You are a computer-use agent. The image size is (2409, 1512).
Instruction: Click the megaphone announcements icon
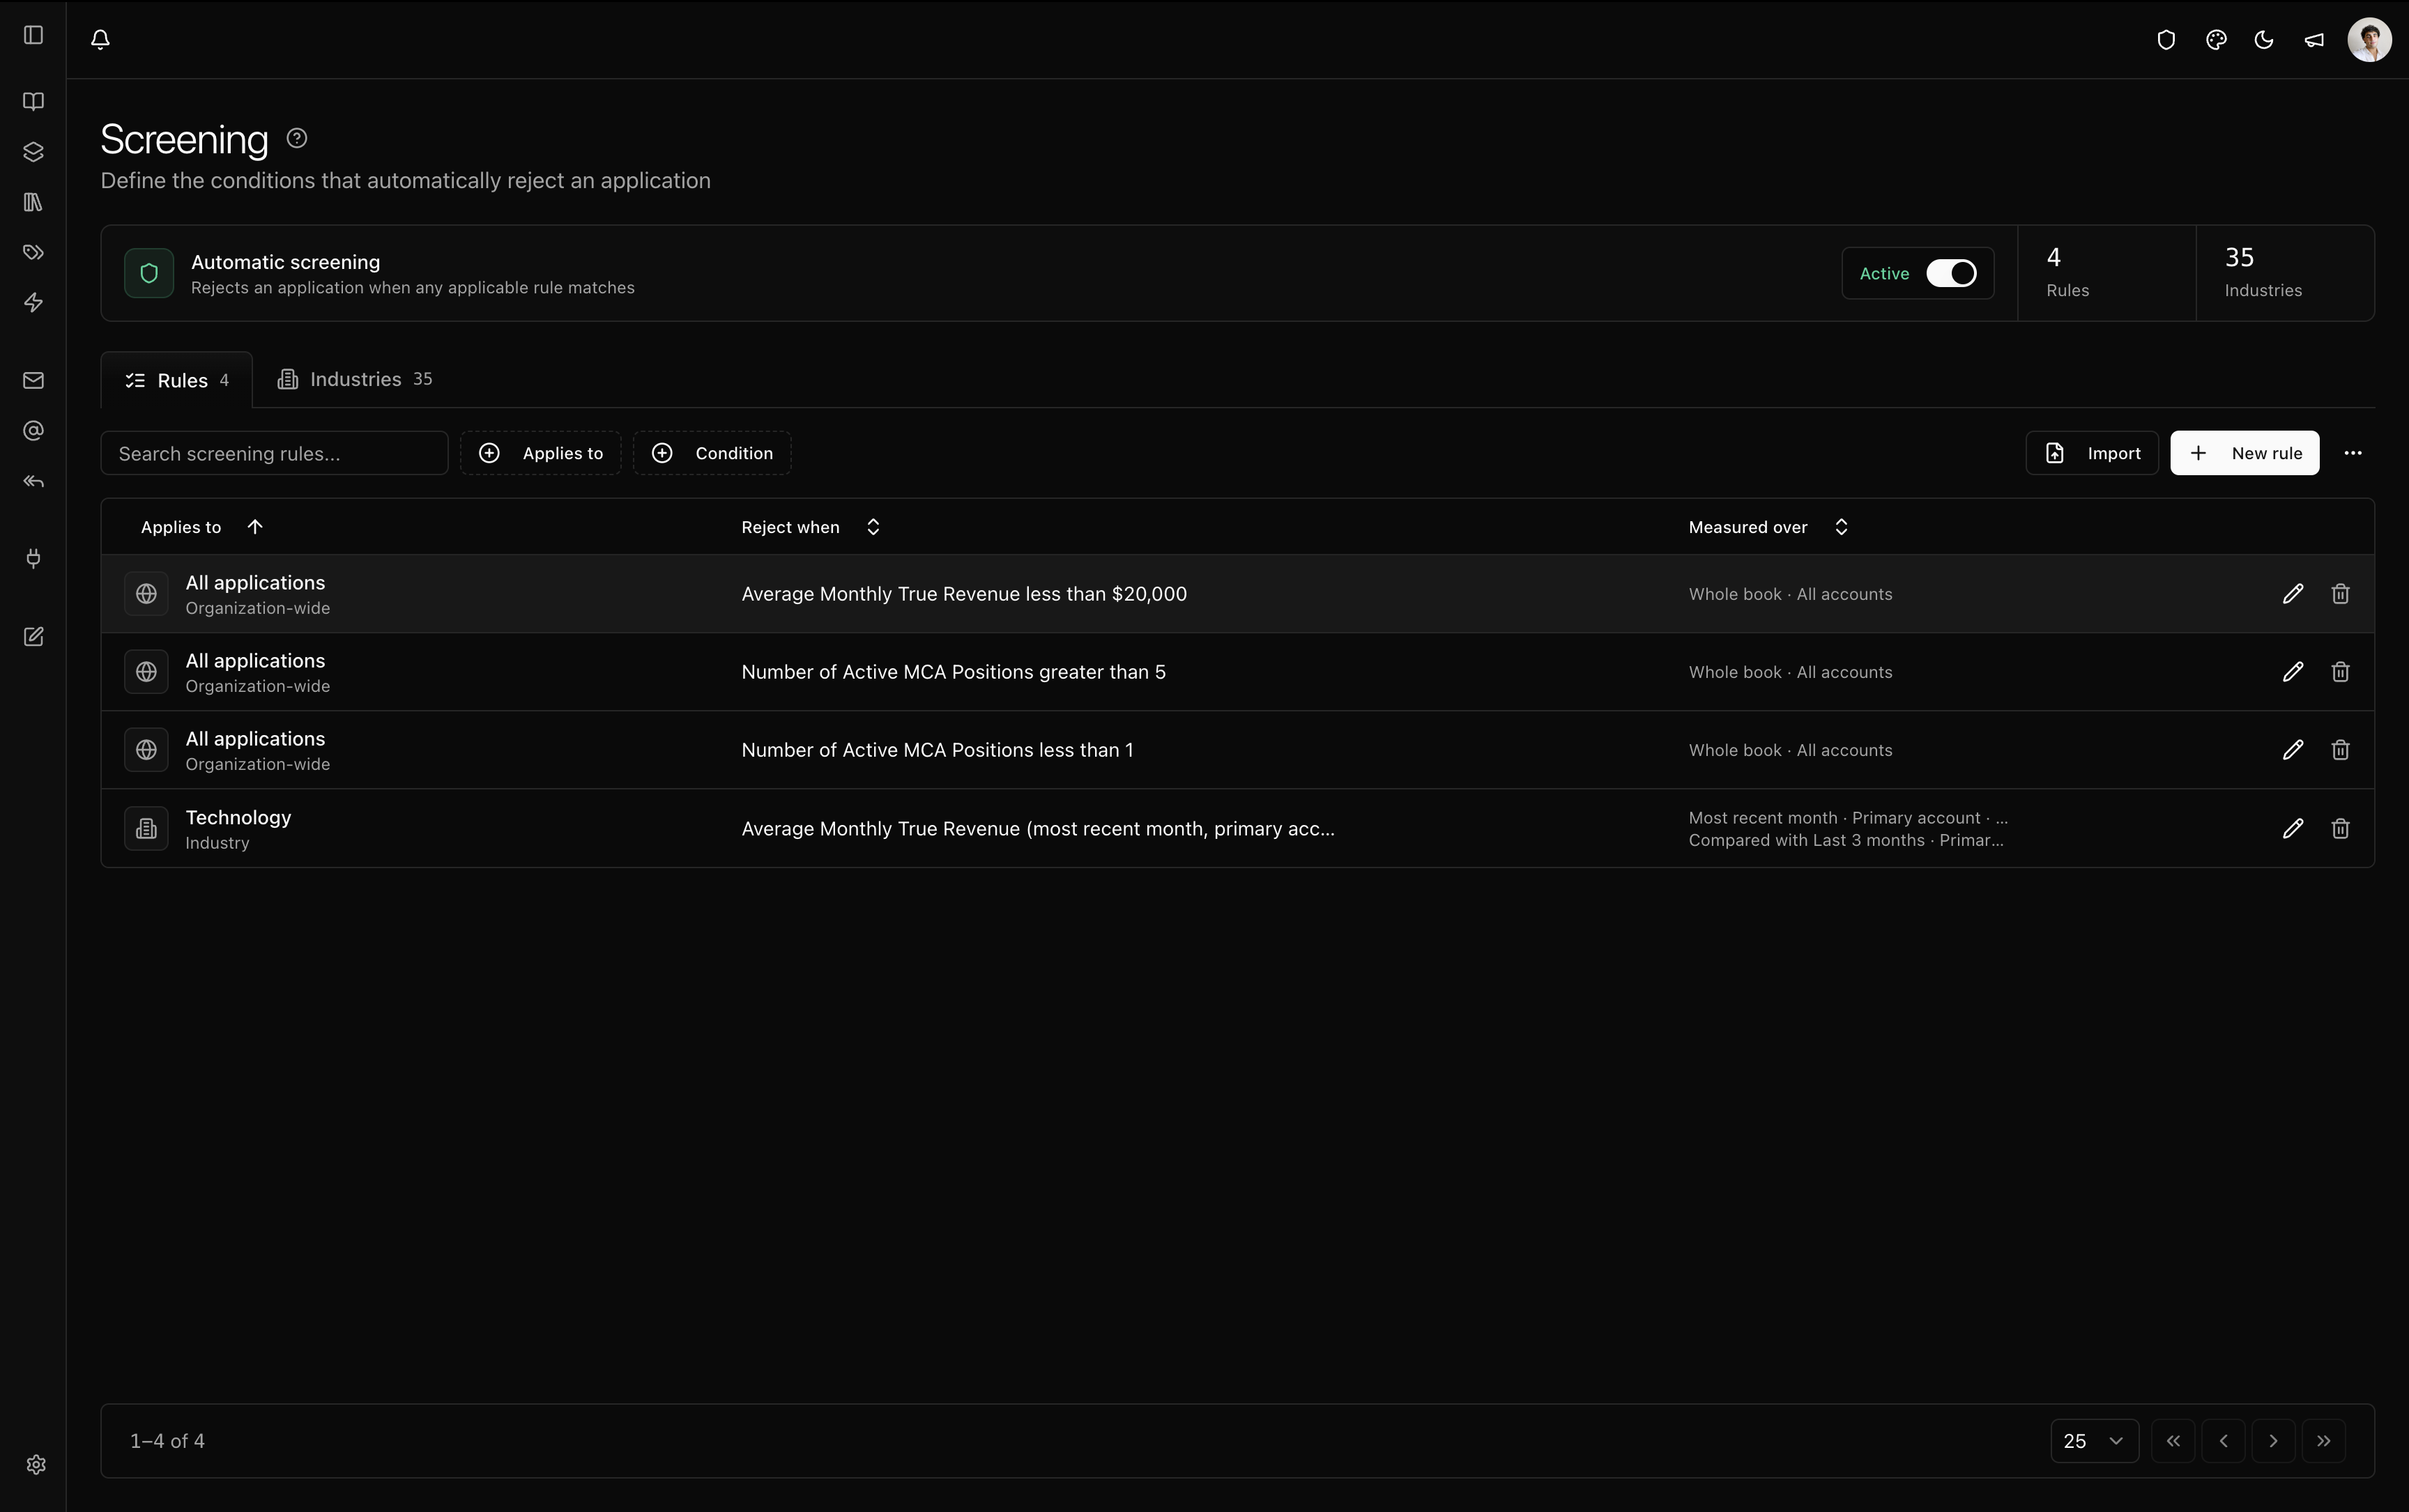(2314, 40)
